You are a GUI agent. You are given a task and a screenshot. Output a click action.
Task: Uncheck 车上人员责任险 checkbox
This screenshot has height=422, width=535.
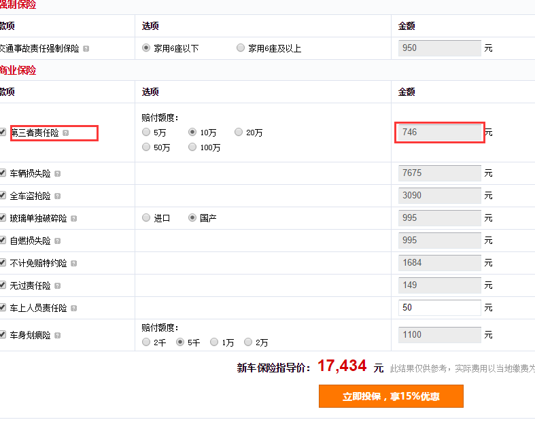click(x=3, y=307)
